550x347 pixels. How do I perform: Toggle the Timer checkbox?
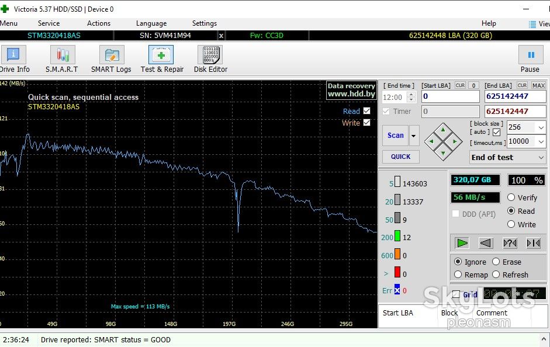(x=386, y=112)
